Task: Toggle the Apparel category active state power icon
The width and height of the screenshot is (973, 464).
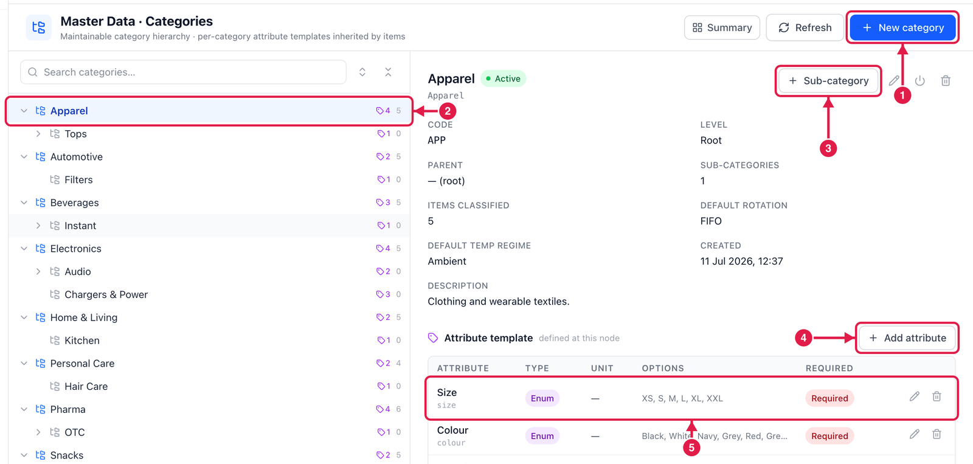Action: (x=919, y=80)
